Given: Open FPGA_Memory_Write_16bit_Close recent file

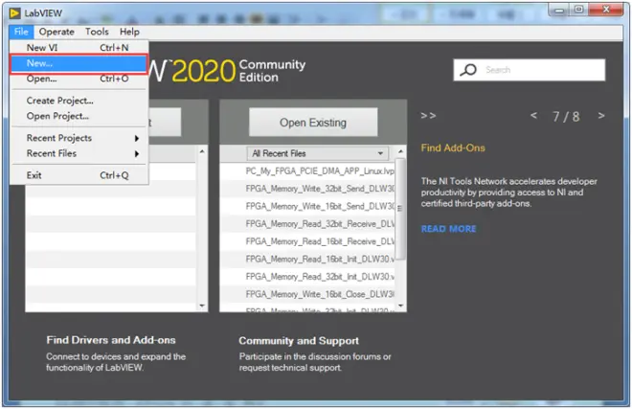Looking at the screenshot, I should click(307, 294).
